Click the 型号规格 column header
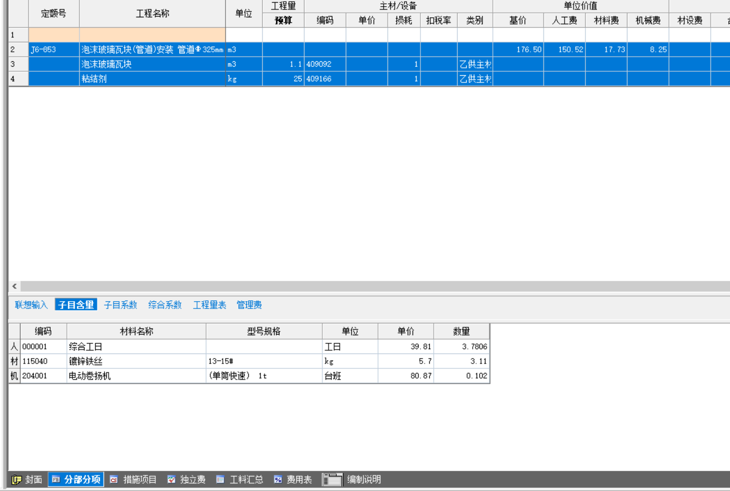The height and width of the screenshot is (491, 730). (x=264, y=331)
